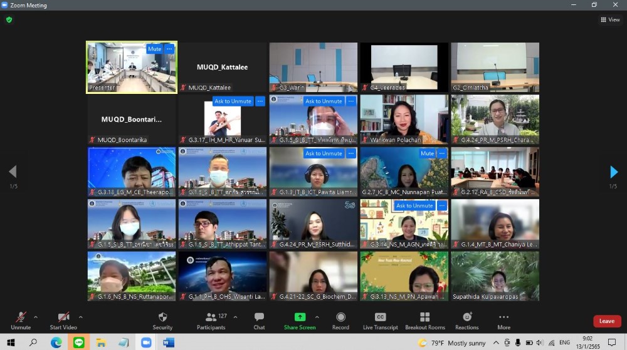Image resolution: width=627 pixels, height=350 pixels.
Task: Expand the Share Screen options arrow
Action: [x=317, y=317]
